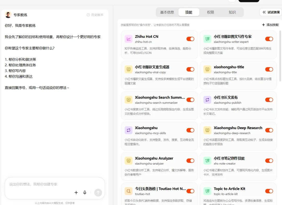Disable the Zhihu Hot CN skill toggle
Screen dimensions: 282x205
190,39
